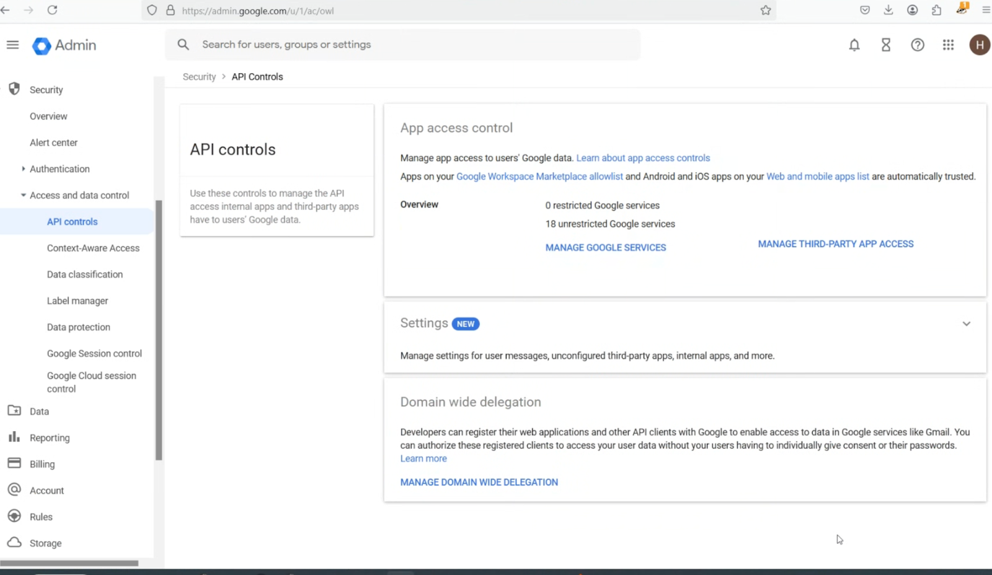
Task: Click the Google Admin logo
Action: [64, 45]
